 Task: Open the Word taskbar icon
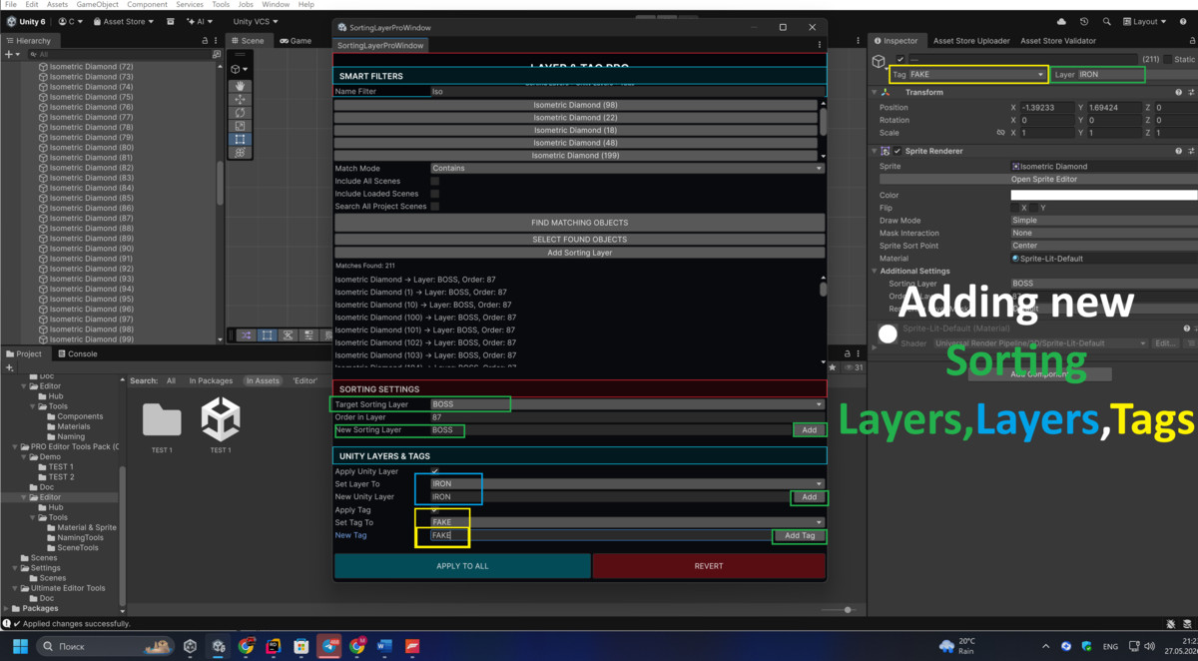pos(385,646)
